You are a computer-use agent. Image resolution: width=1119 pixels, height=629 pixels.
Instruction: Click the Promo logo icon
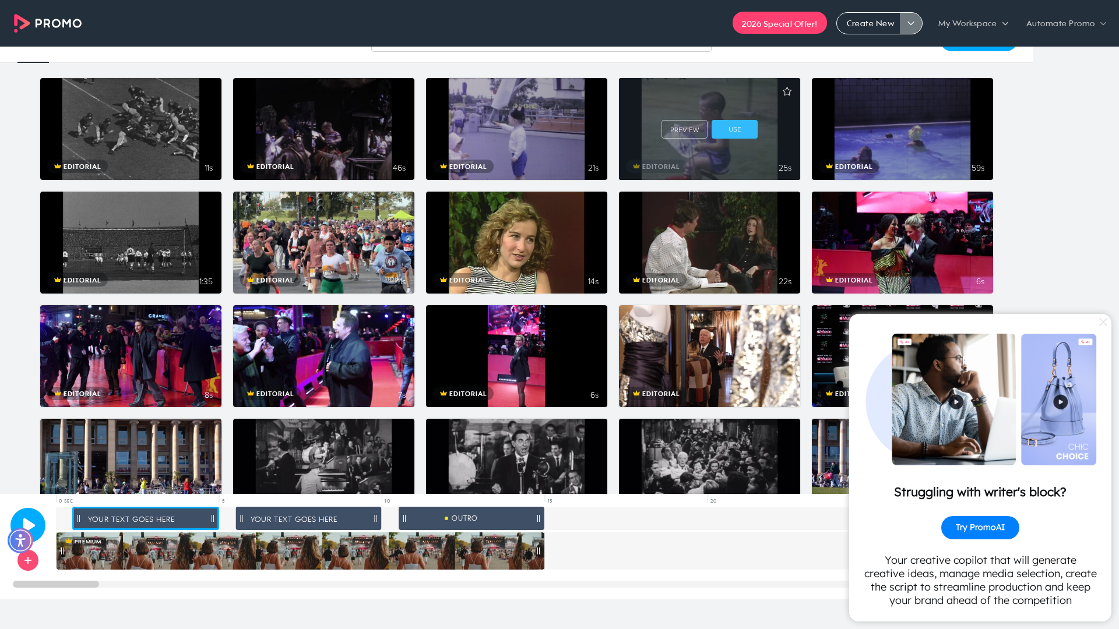click(22, 23)
